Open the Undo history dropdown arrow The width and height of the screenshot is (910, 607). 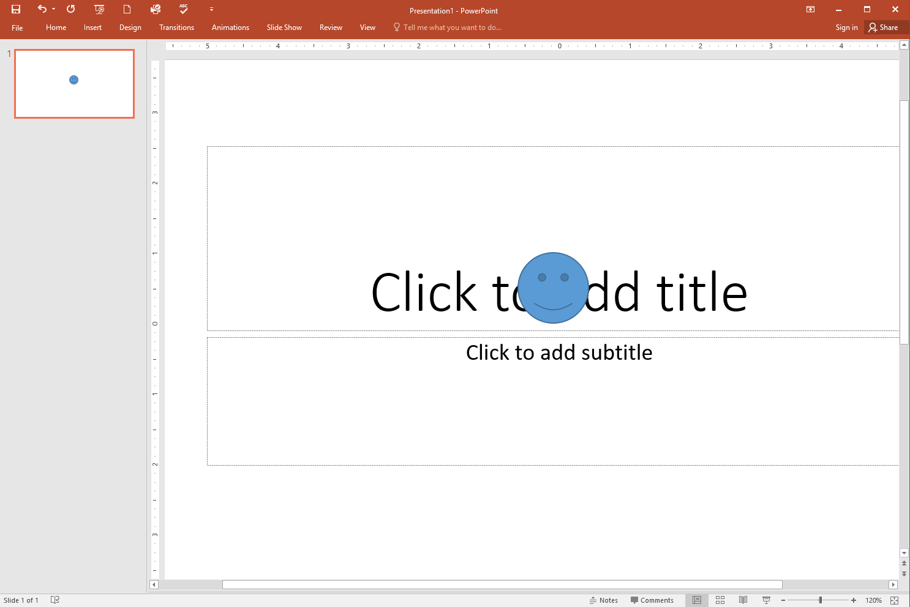(54, 9)
